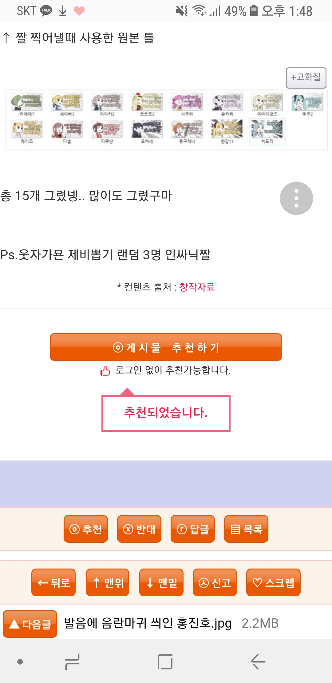This screenshot has height=683, width=332.
Task: Expand the image with +고화질 button
Action: click(x=306, y=78)
